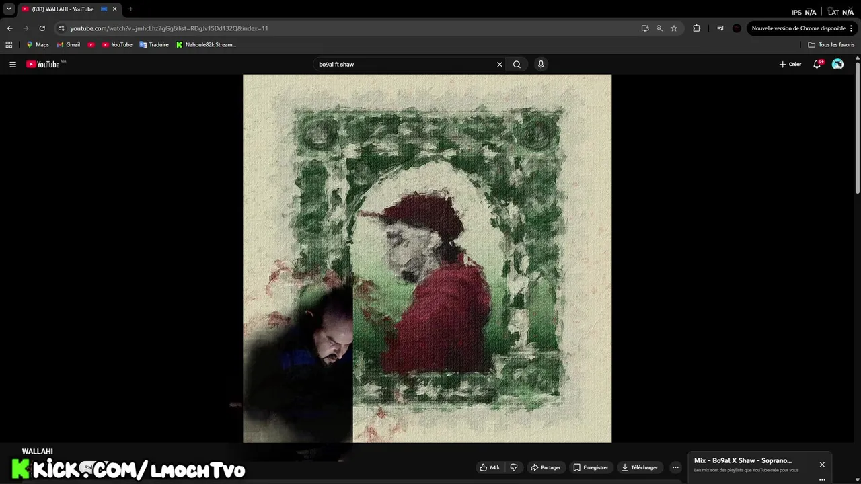The image size is (861, 484).
Task: Open Mix - Bo9al X Shaw playlist title
Action: [x=743, y=460]
